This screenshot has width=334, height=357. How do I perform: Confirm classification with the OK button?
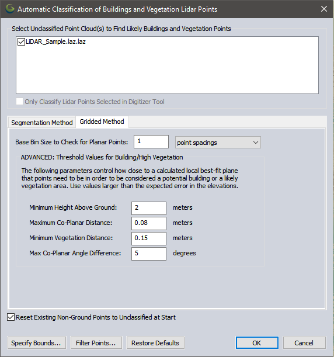[257, 343]
